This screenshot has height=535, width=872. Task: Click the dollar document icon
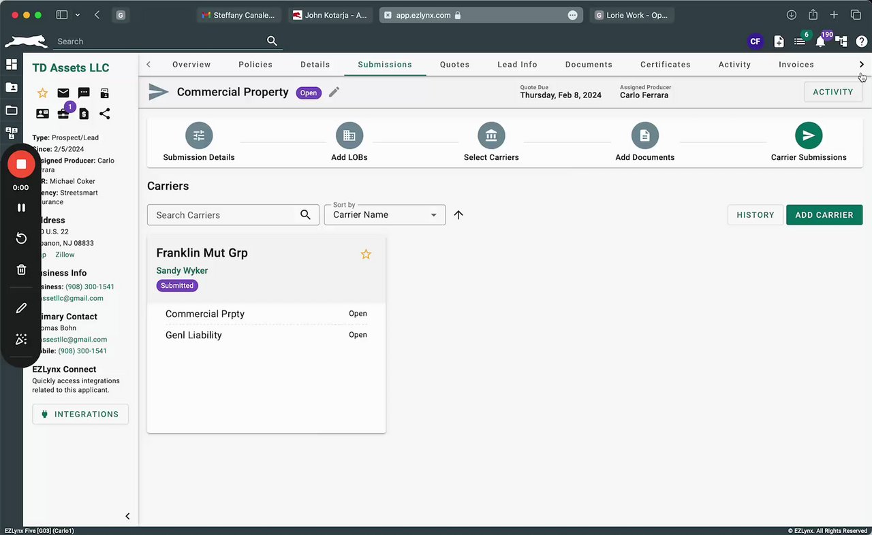tap(84, 114)
